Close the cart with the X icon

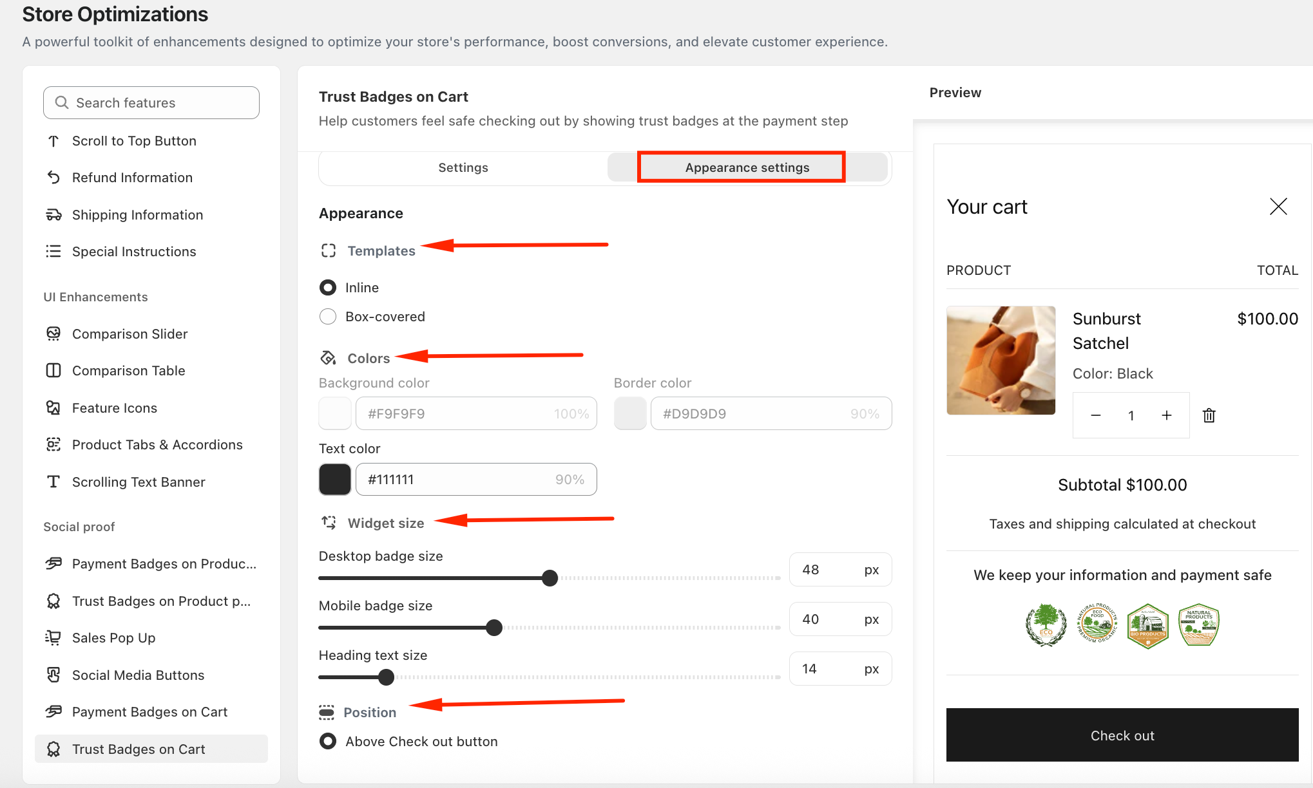click(1278, 207)
